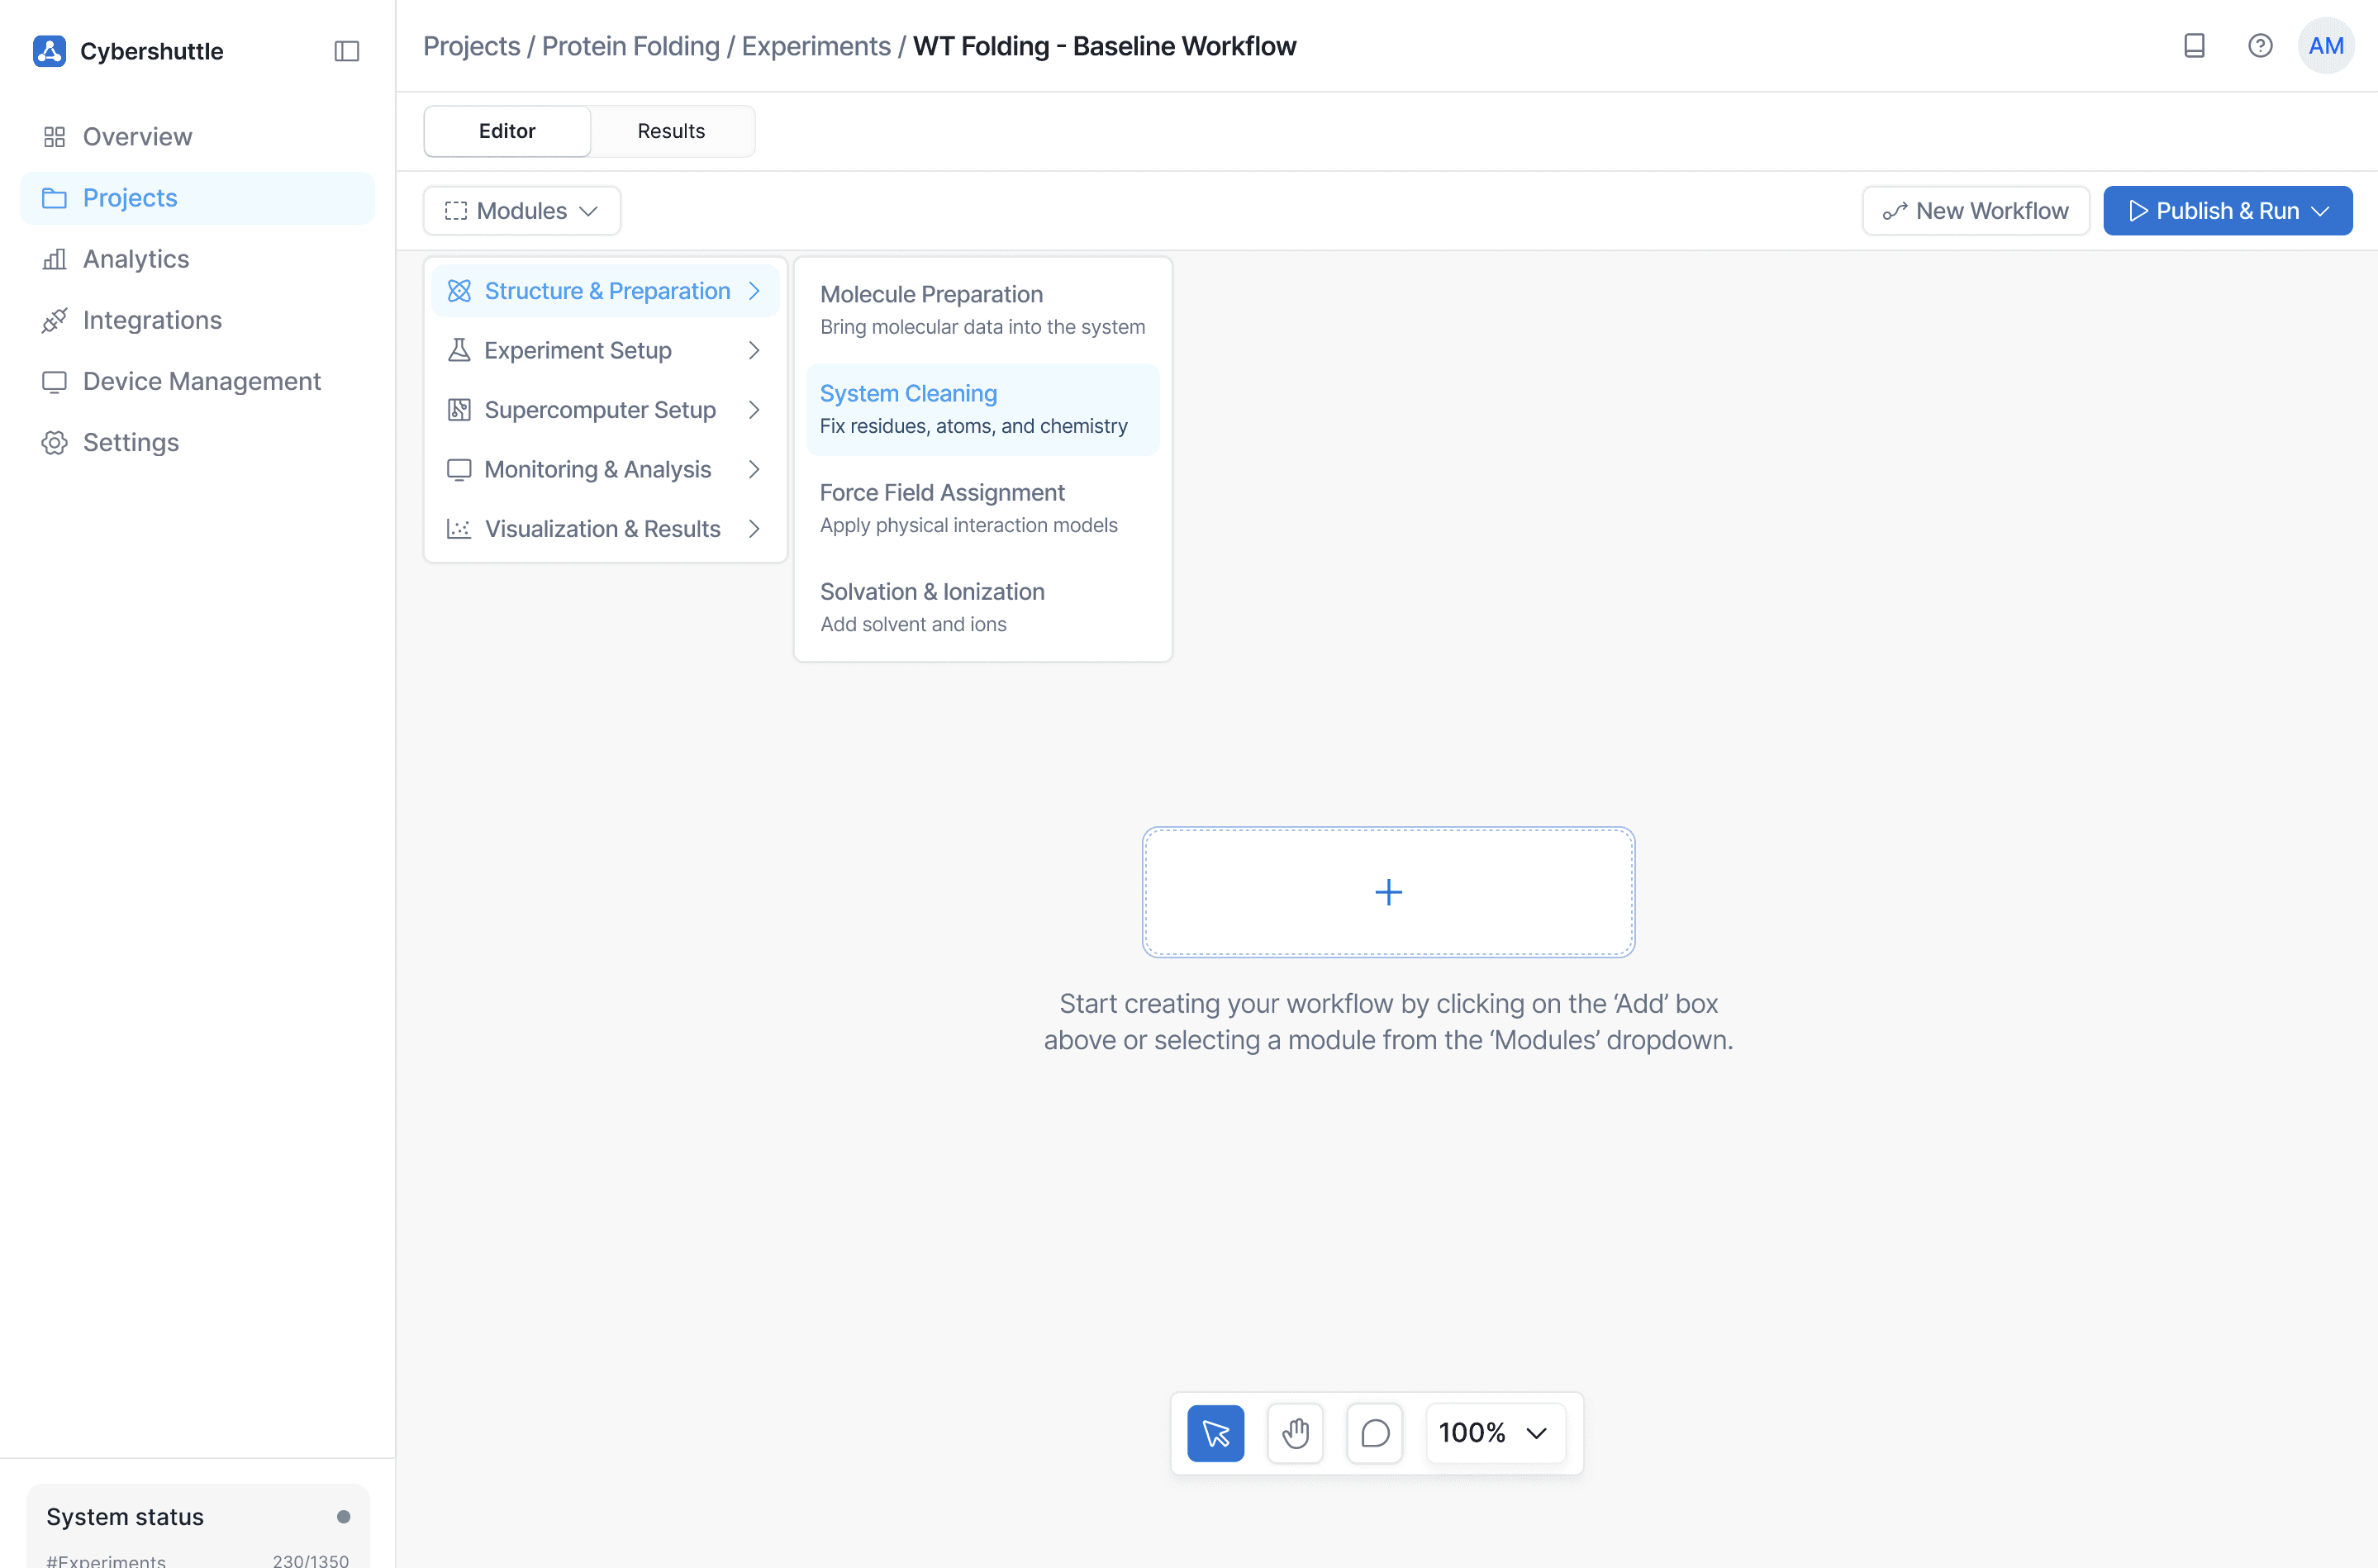Click the Cybershuttle logo icon
The width and height of the screenshot is (2378, 1568).
49,51
